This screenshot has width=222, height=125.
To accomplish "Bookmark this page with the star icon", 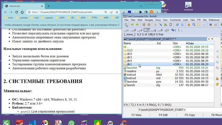I will pyautogui.click(x=117, y=12).
